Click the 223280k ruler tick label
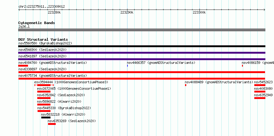Screen dimensions: 274x136 [x=54, y=12]
